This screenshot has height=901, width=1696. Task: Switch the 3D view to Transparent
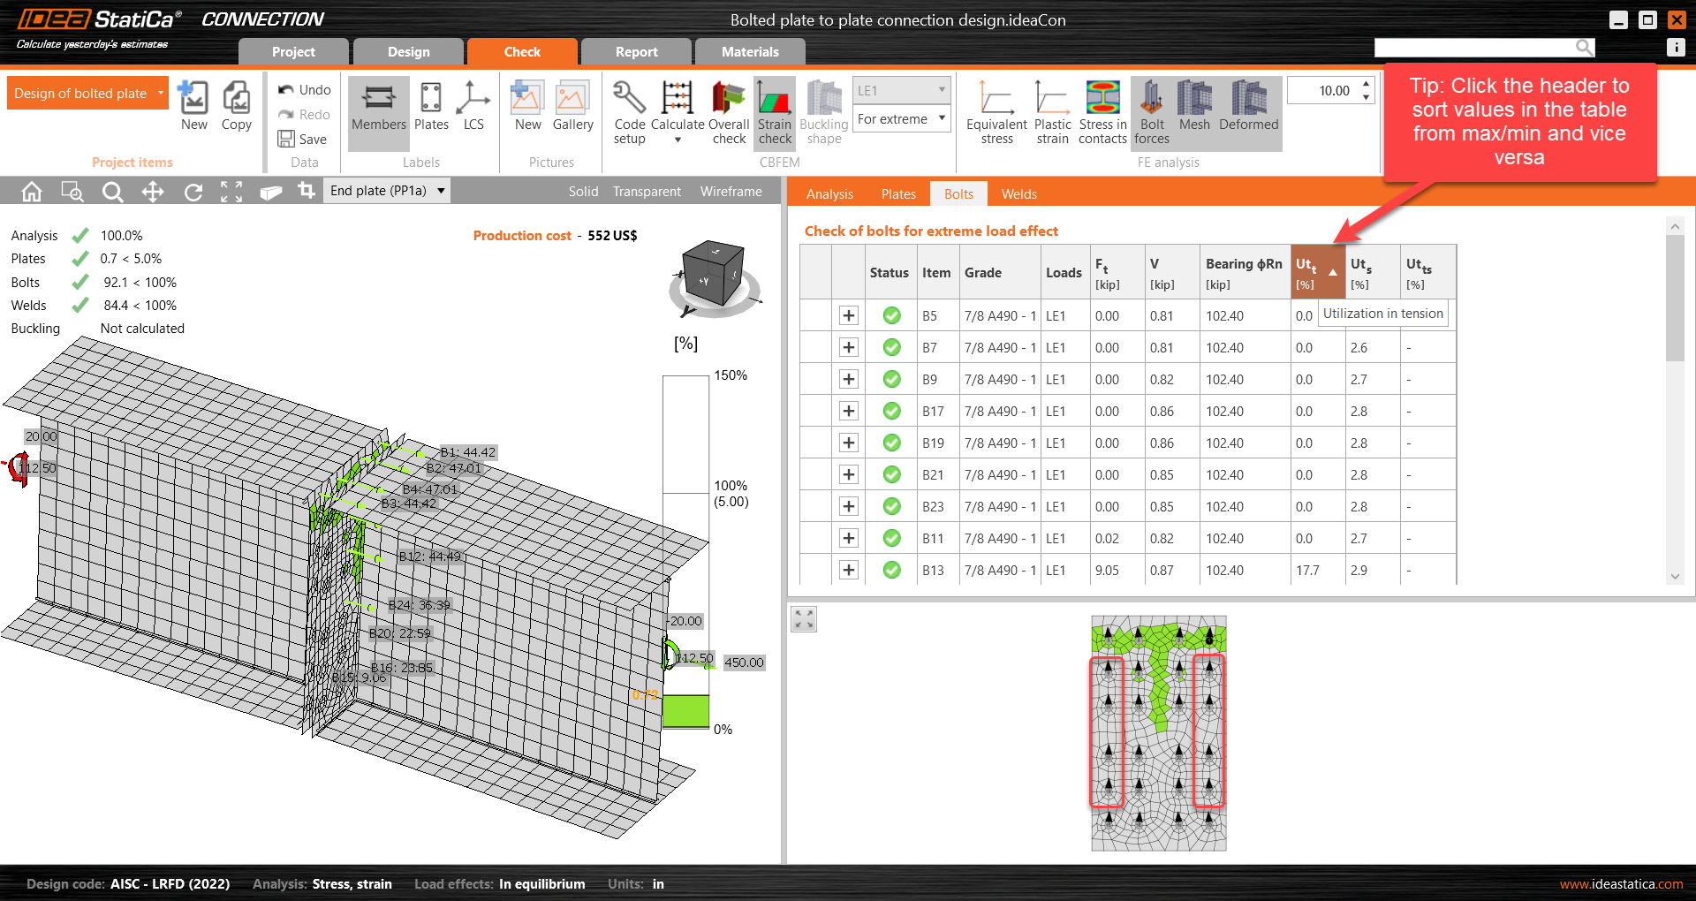[646, 191]
